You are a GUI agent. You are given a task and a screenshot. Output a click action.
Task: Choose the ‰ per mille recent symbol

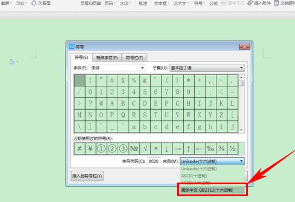[x=210, y=149]
